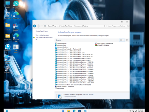
Task: Open the view options dropdown arrow
Action: (x=123, y=40)
